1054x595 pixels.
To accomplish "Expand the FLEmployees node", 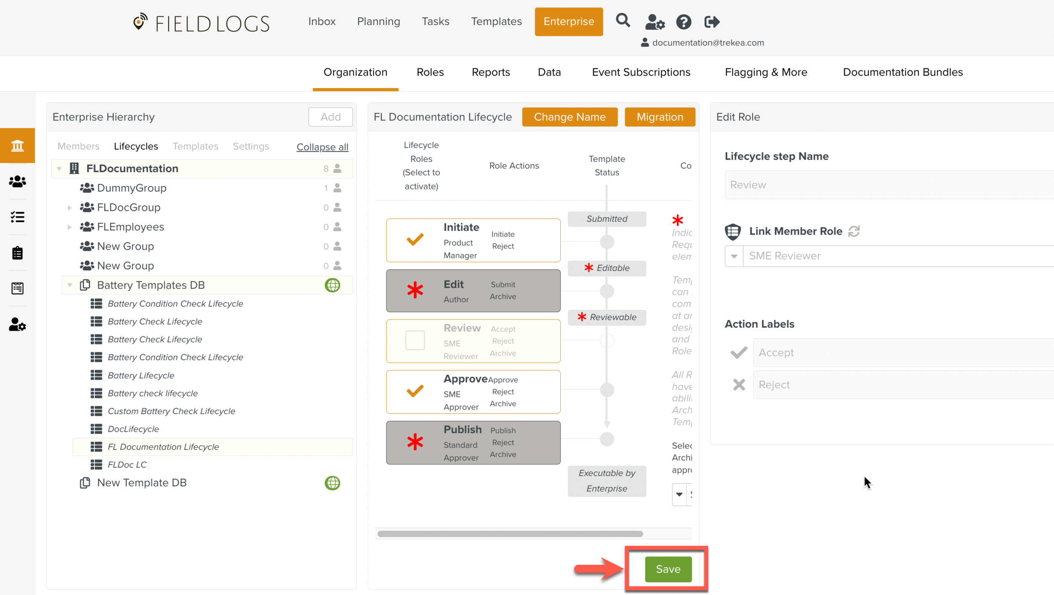I will 70,227.
